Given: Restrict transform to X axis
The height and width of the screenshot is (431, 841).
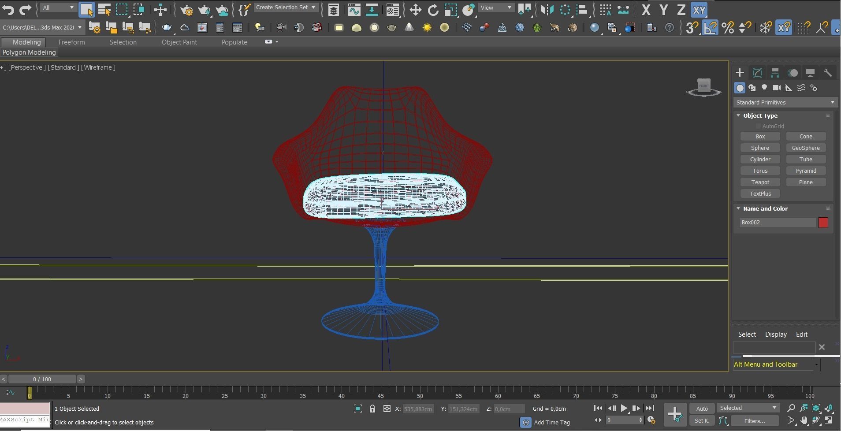Looking at the screenshot, I should click(646, 9).
